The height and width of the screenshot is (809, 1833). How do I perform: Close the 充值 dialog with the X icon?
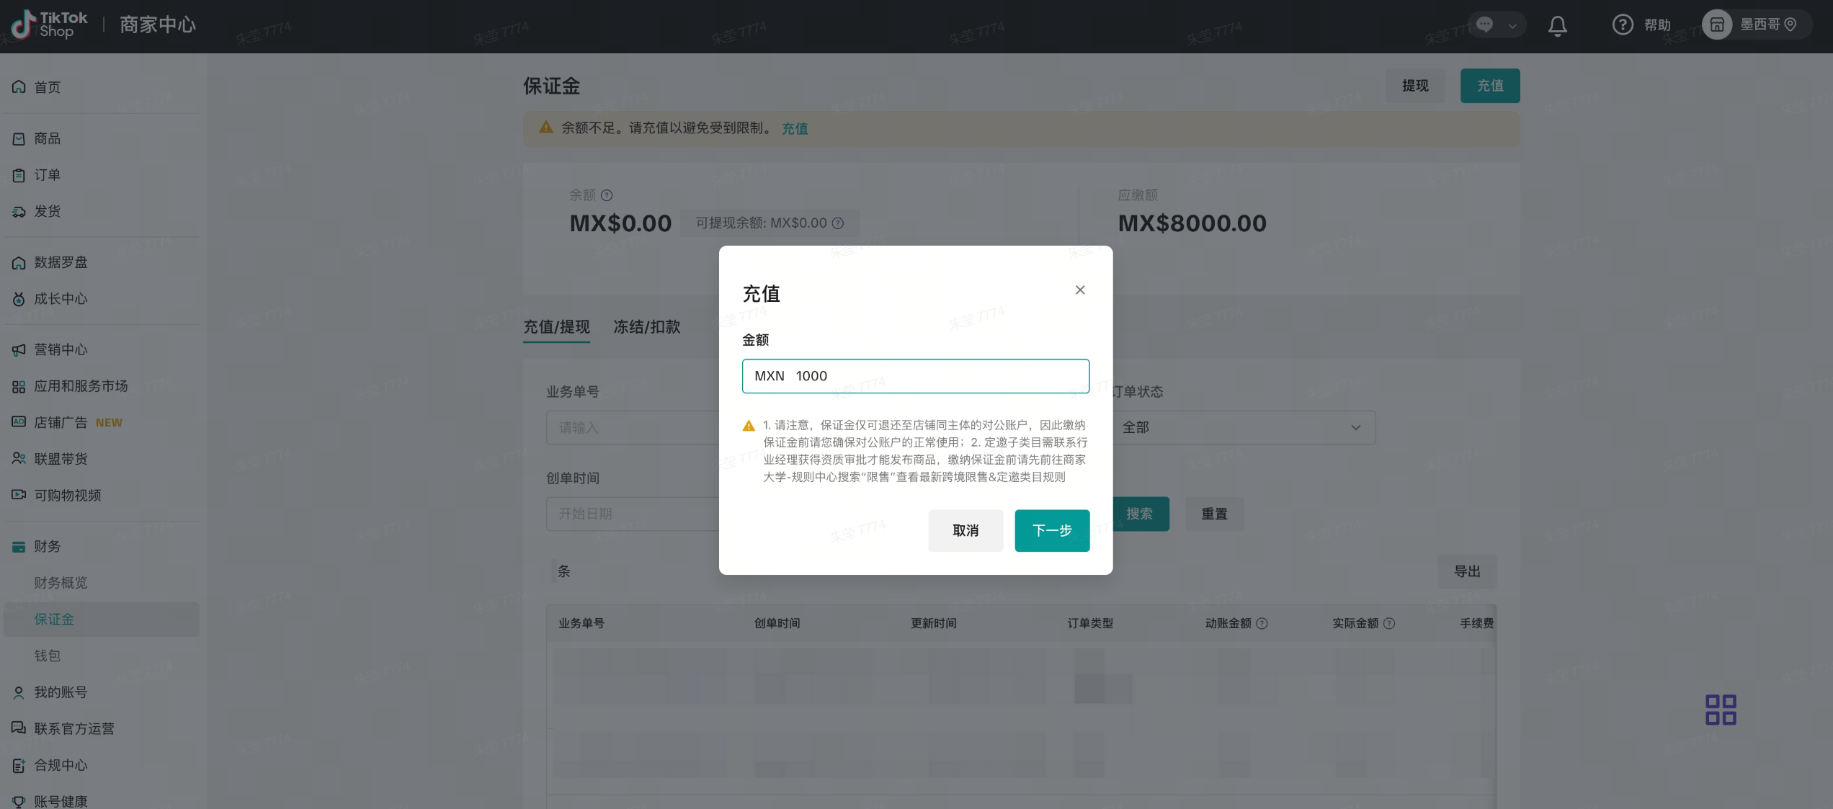click(x=1079, y=290)
